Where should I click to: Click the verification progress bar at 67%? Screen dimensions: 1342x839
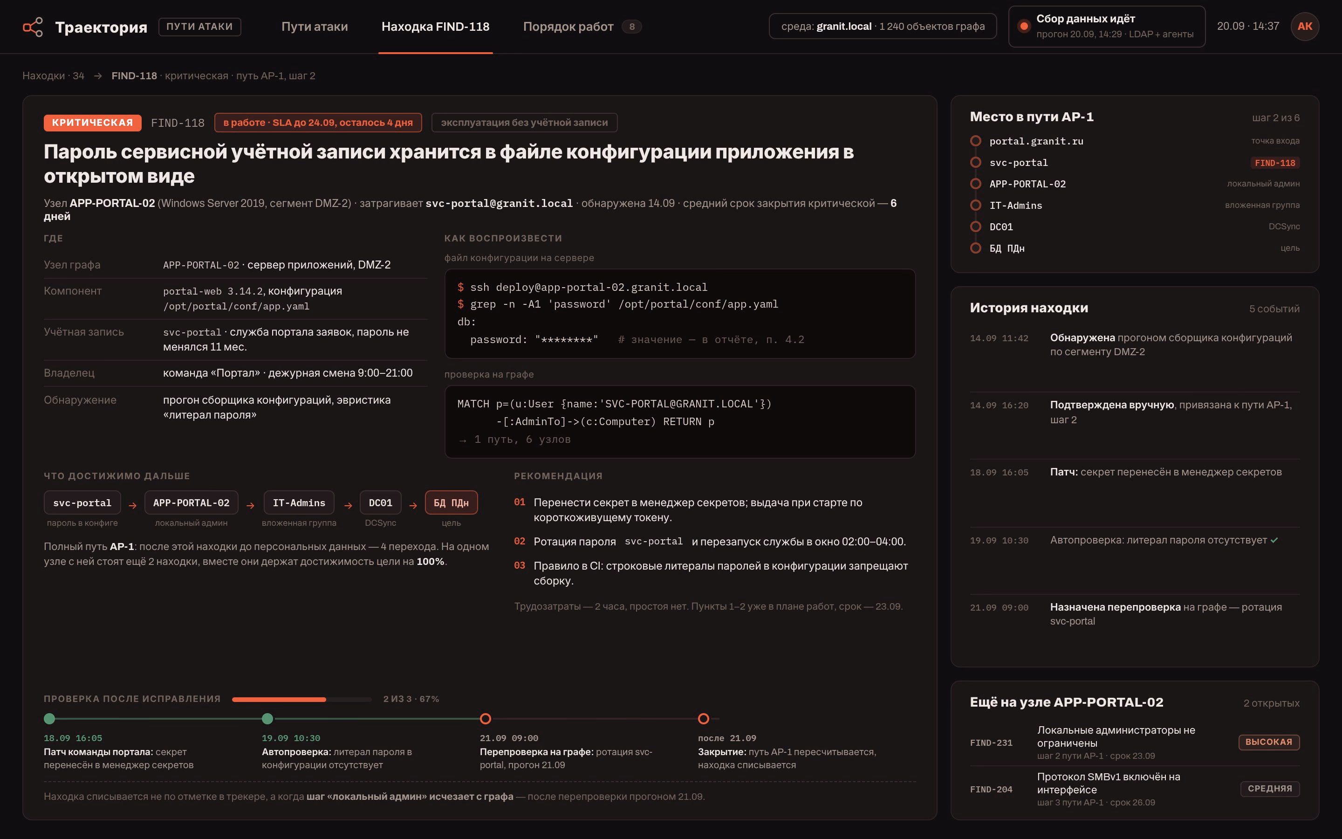point(301,699)
